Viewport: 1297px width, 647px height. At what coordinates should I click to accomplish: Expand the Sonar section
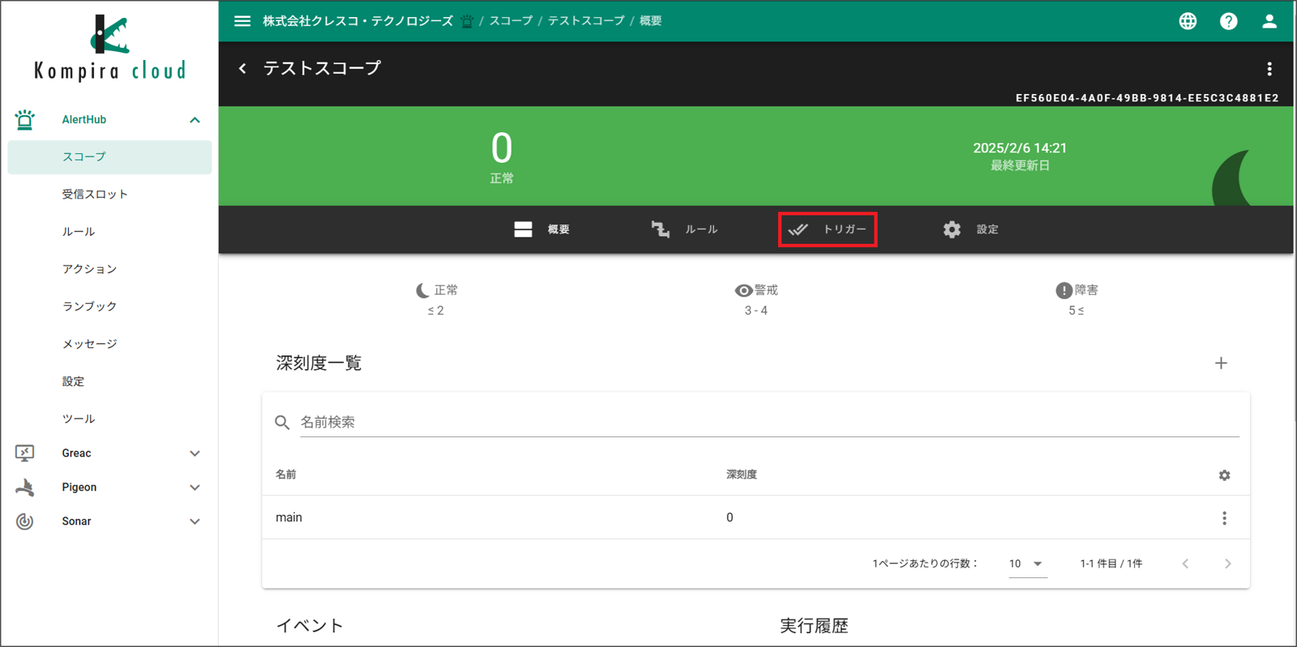point(194,521)
